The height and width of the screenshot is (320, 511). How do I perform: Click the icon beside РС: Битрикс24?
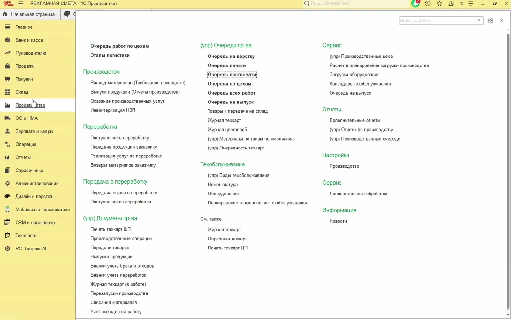tap(7, 248)
